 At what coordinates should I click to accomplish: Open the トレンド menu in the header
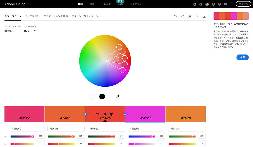[106, 4]
